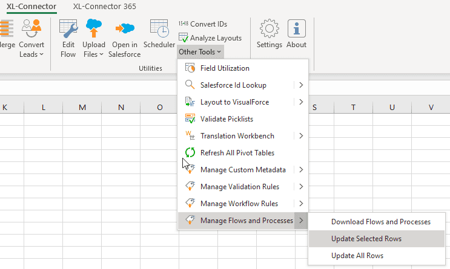The height and width of the screenshot is (269, 450).
Task: Expand Manage Flows and Processes submenu arrow
Action: 301,220
